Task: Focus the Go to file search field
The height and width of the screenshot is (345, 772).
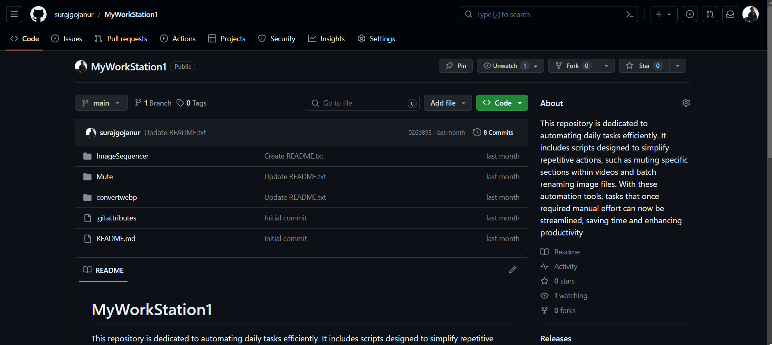Action: tap(362, 103)
